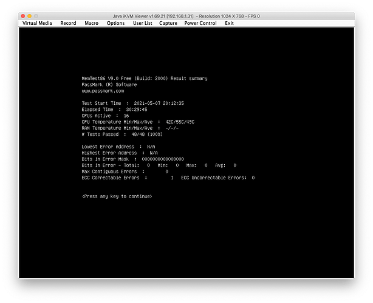Image resolution: width=373 pixels, height=303 pixels.
Task: Click the Max Contiguous Errors line
Action: click(x=125, y=171)
